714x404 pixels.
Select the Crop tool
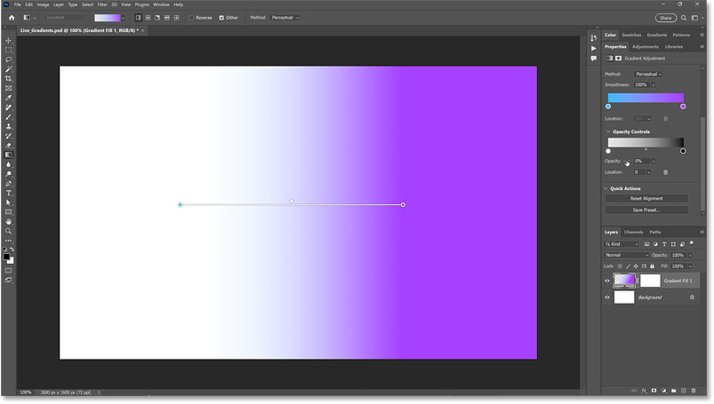9,79
